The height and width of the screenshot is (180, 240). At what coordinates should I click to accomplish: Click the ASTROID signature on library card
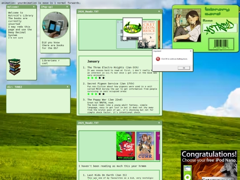tap(220, 27)
